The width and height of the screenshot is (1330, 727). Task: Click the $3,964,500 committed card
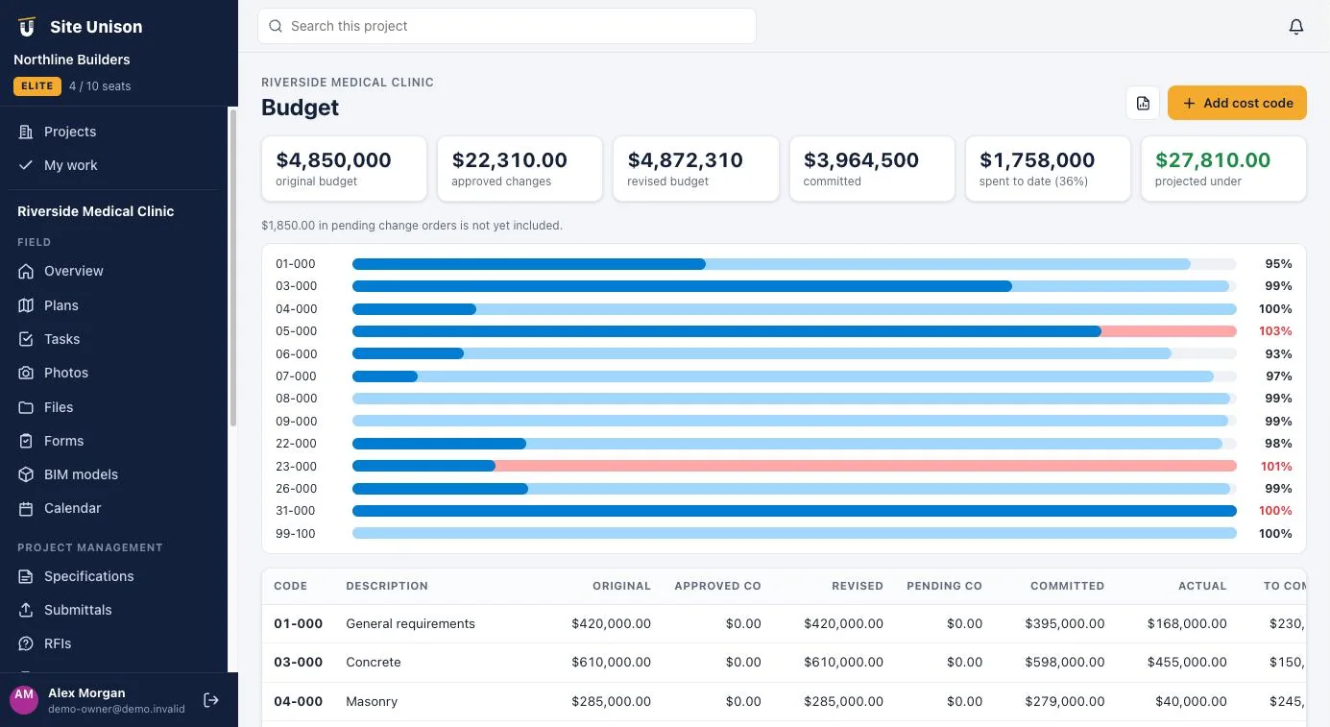point(872,169)
